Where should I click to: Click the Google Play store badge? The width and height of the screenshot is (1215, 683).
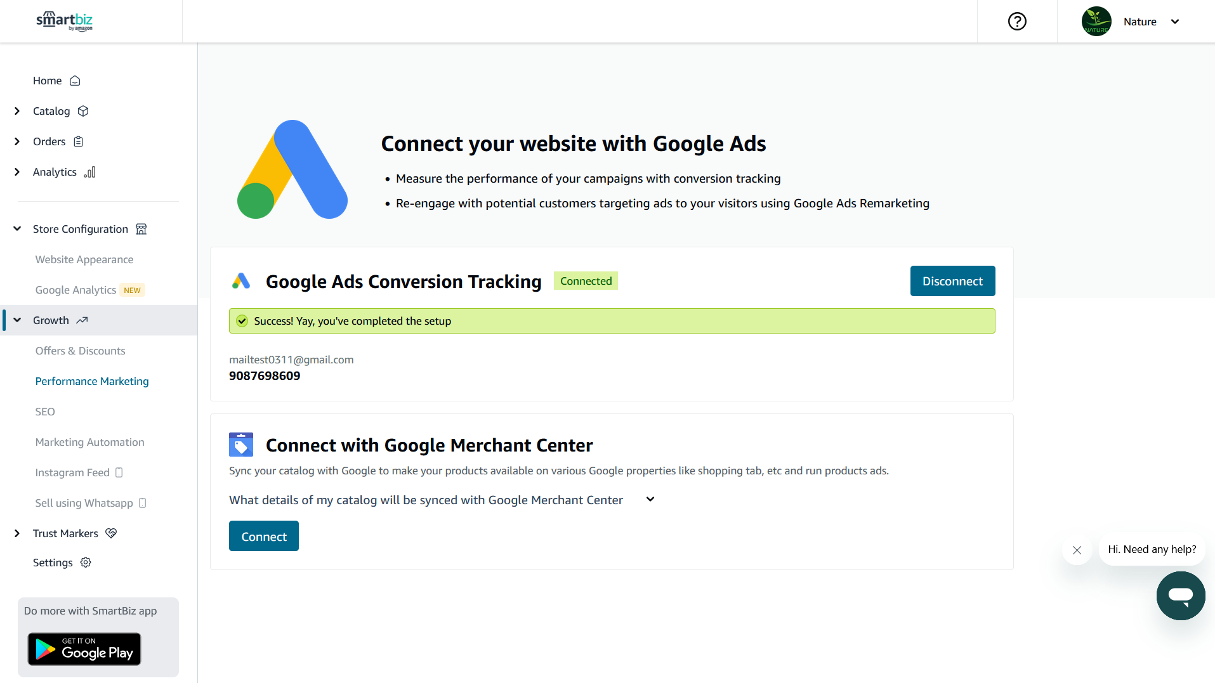coord(84,649)
